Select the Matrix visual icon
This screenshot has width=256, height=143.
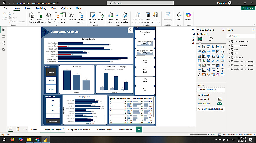[x=218, y=65]
